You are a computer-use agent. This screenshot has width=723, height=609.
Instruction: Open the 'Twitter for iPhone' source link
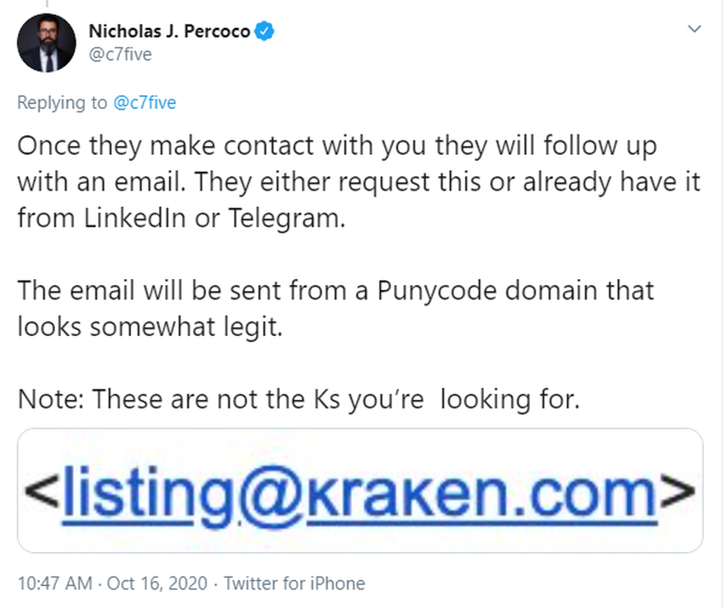(294, 583)
